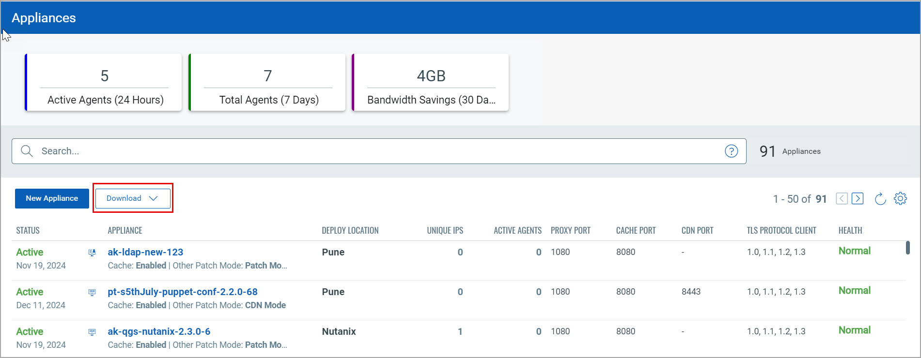Sort by DEPLOY LOCATION column header
921x358 pixels.
pyautogui.click(x=350, y=230)
